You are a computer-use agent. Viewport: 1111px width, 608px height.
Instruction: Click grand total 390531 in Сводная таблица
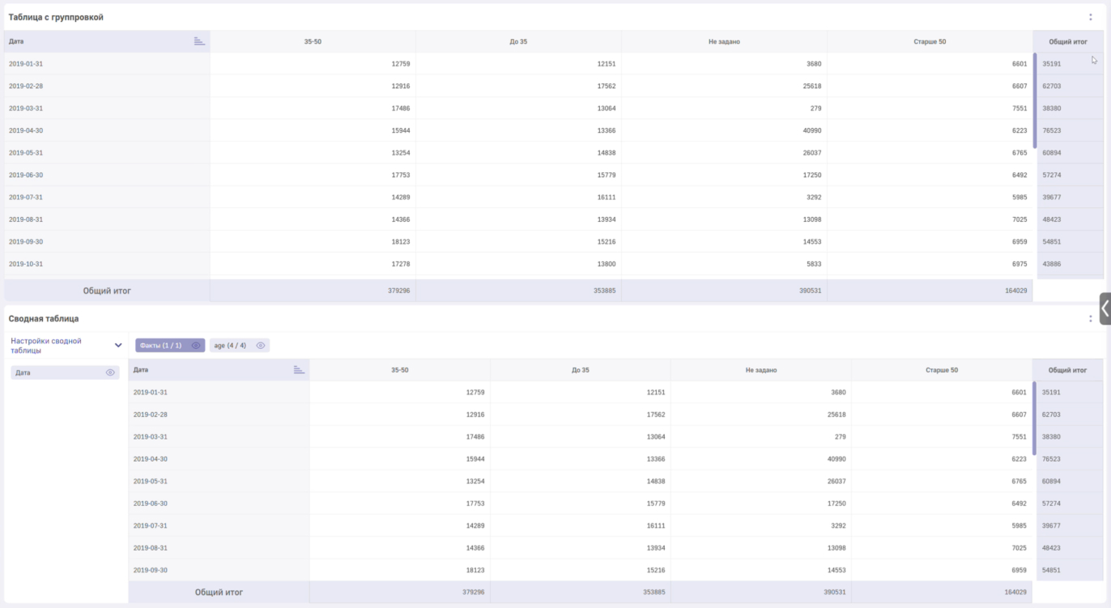[x=761, y=593]
